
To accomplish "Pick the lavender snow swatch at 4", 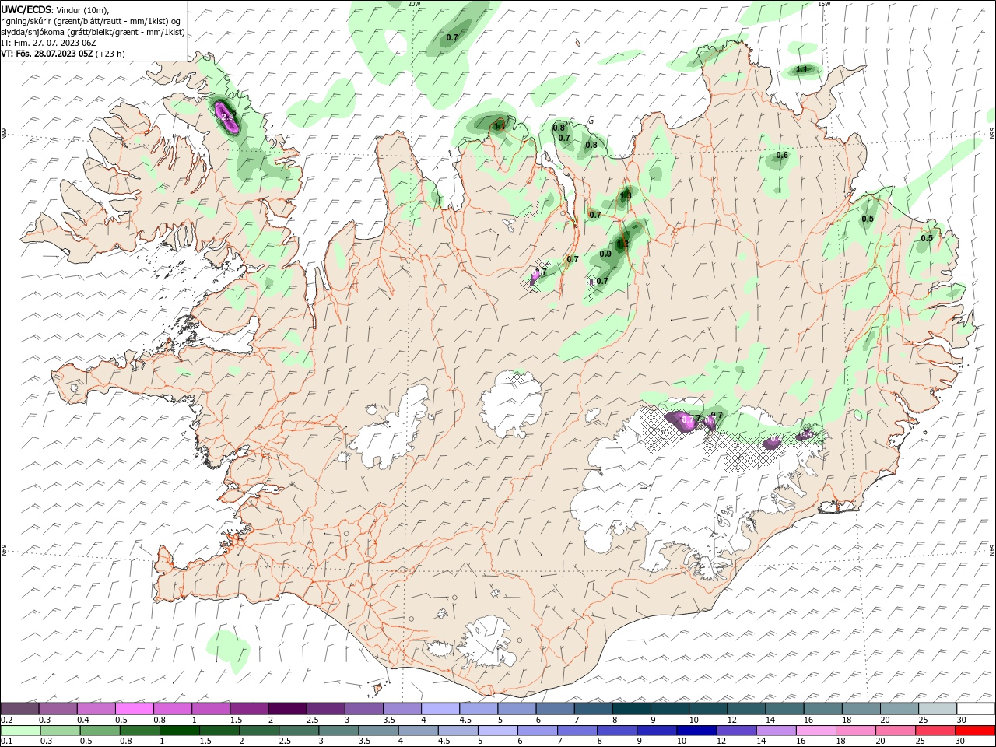I will tap(440, 709).
